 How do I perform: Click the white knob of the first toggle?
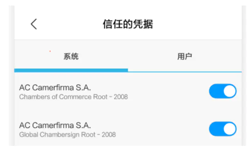(230, 91)
